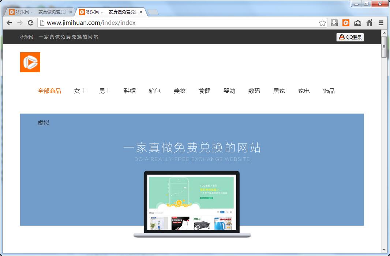
Task: Log in with the QQ登录 button
Action: pyautogui.click(x=350, y=37)
